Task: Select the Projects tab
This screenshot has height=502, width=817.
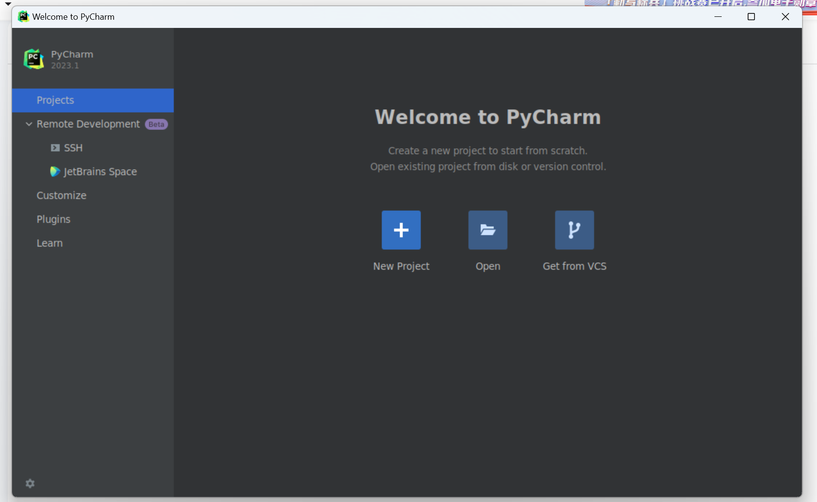Action: [x=93, y=100]
